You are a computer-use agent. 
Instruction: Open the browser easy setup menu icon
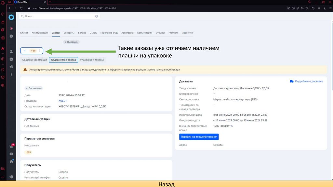(330, 8)
